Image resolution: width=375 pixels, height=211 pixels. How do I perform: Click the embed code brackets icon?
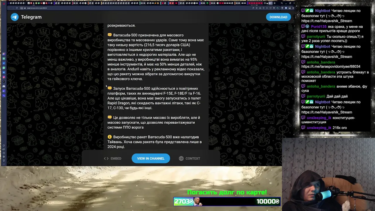click(106, 158)
